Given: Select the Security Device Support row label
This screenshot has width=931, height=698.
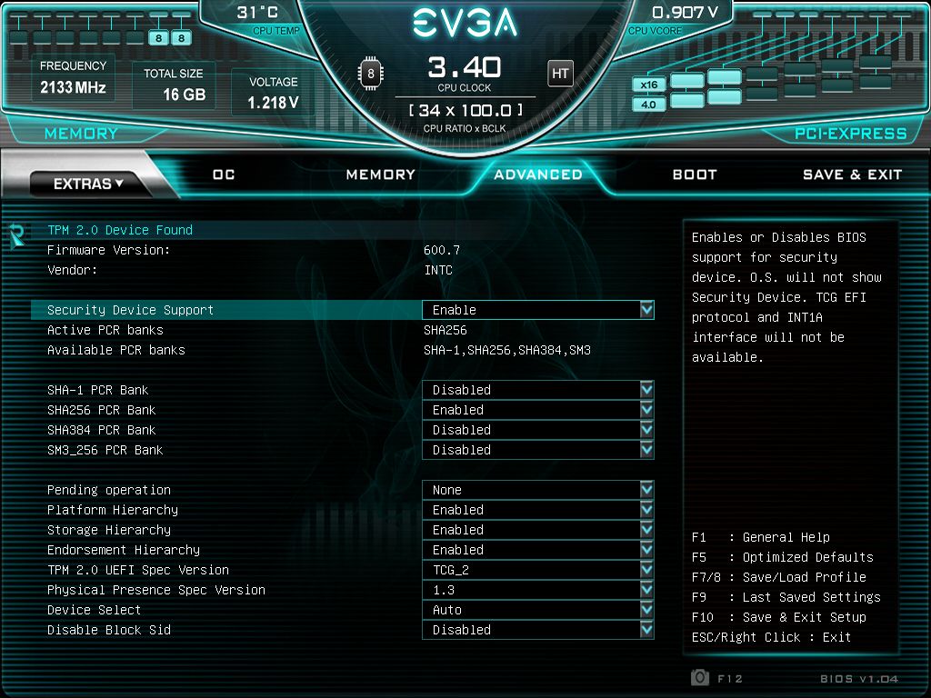Looking at the screenshot, I should click(x=130, y=310).
